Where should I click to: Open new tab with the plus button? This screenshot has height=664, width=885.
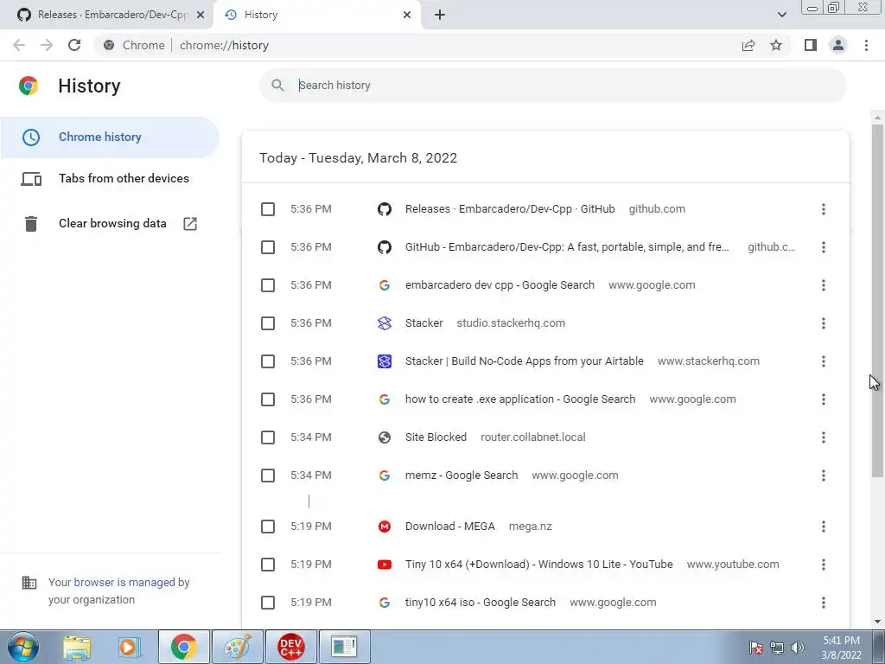(x=440, y=15)
